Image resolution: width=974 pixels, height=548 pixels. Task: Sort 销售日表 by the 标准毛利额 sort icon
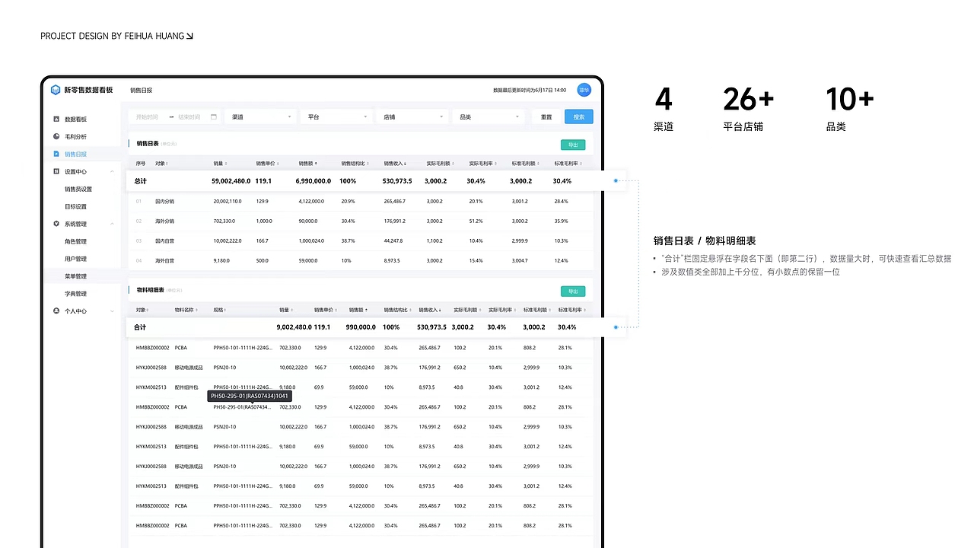[x=537, y=164]
